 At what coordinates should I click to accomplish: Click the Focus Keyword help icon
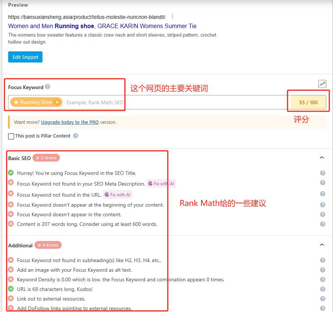pos(48,87)
